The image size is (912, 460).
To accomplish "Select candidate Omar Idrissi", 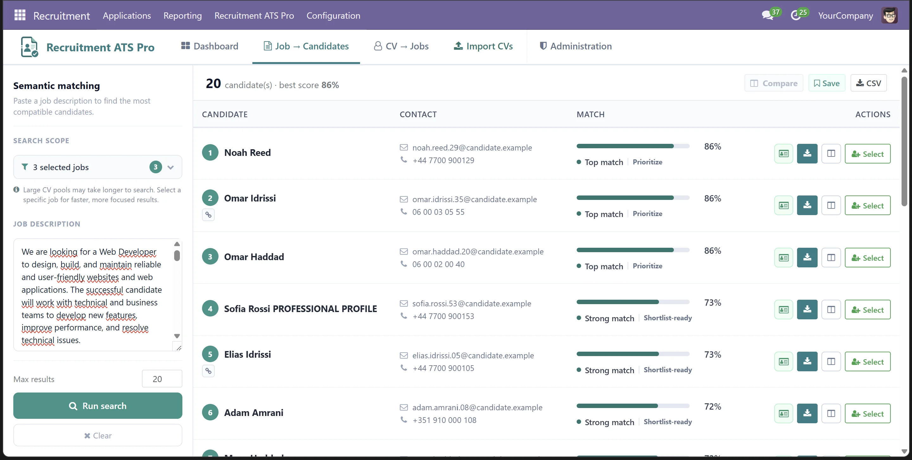I will point(867,205).
